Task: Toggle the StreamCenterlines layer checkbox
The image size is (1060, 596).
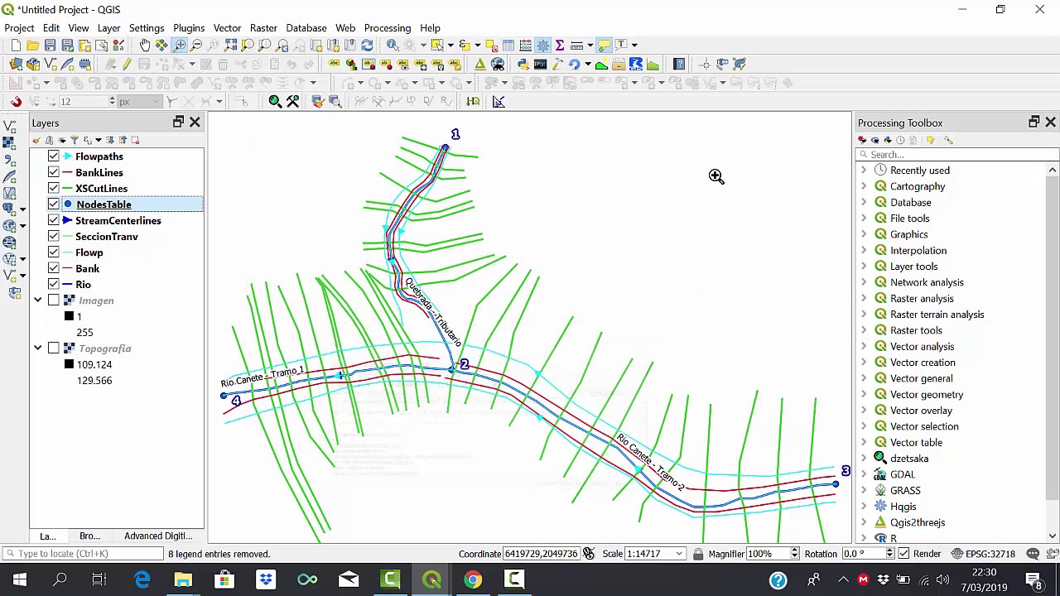Action: point(53,220)
